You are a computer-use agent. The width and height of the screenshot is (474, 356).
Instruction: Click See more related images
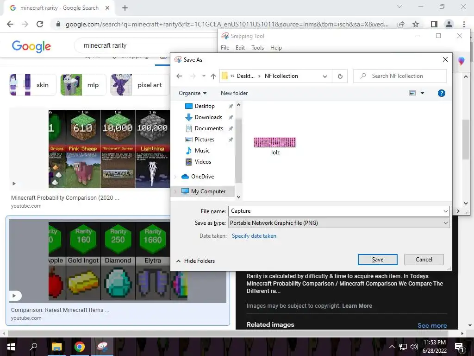(432, 326)
